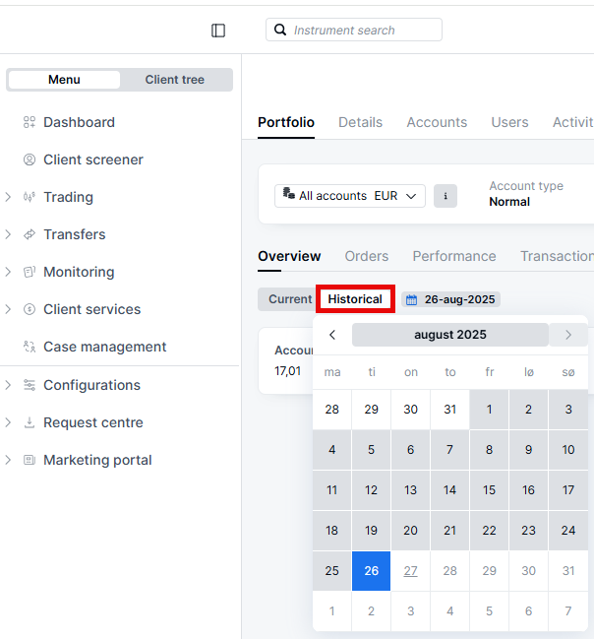The image size is (594, 639).
Task: Switch to the Details tab
Action: [x=360, y=122]
